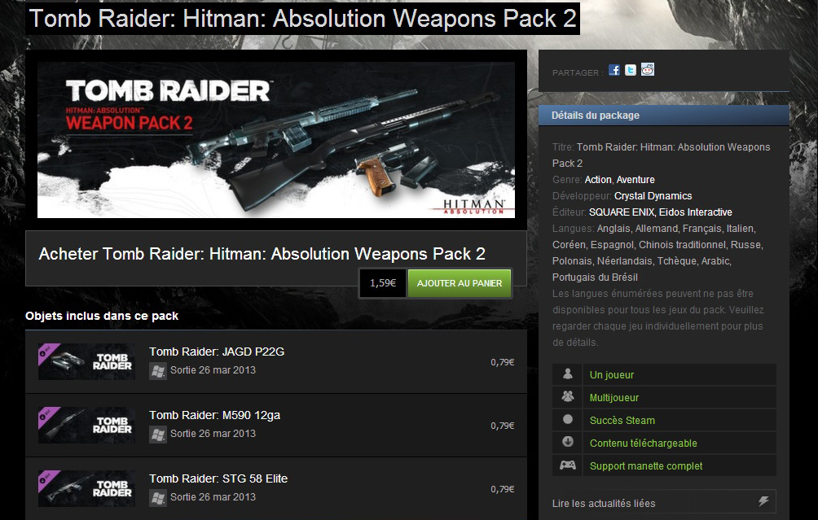Click the Weapon Pack 2 banner image

pos(276,140)
